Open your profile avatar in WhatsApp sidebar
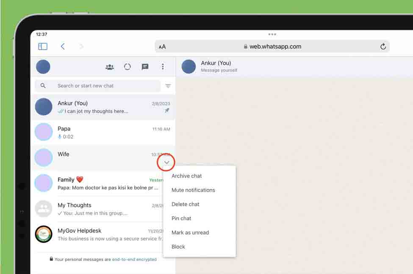The height and width of the screenshot is (274, 413). pyautogui.click(x=43, y=66)
